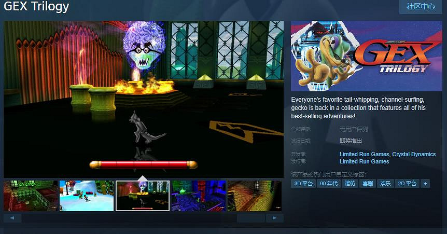
Task: Click the 3D 平台 tag
Action: 303,183
